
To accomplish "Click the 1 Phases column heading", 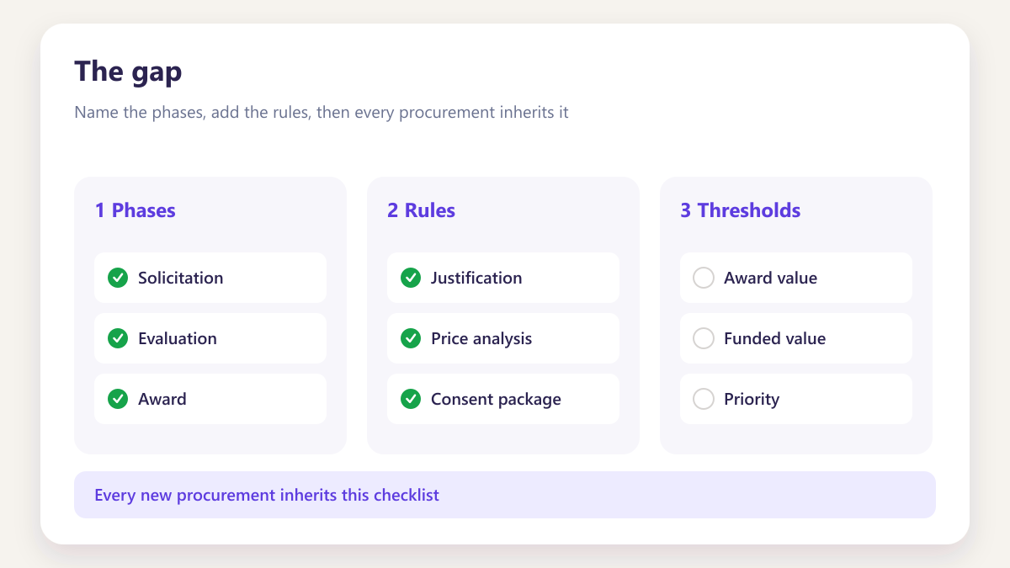I will click(136, 210).
